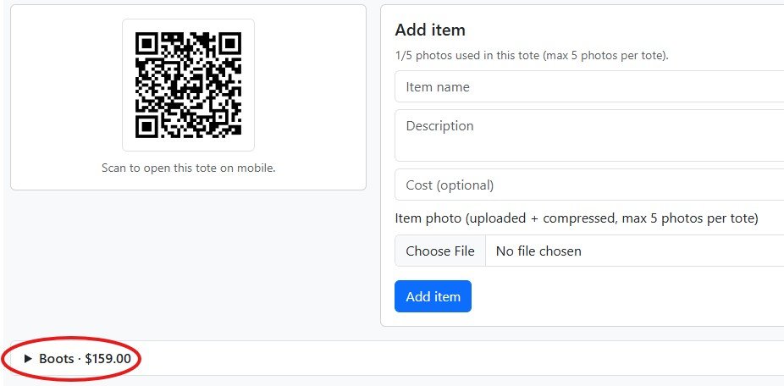Click "Scan to open this tote" caption
This screenshot has height=386, width=784.
188,168
